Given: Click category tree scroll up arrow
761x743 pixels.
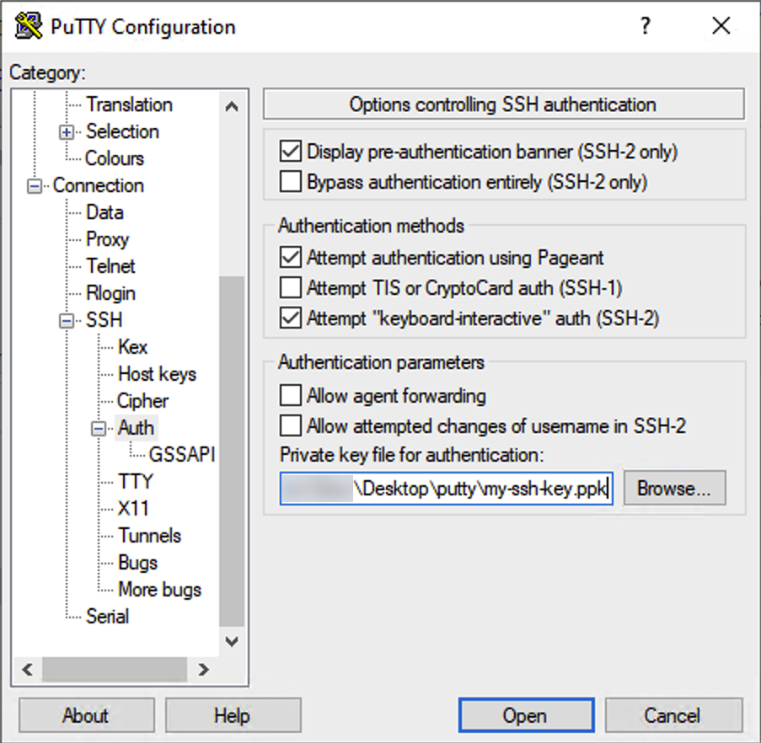Looking at the screenshot, I should pos(232,106).
